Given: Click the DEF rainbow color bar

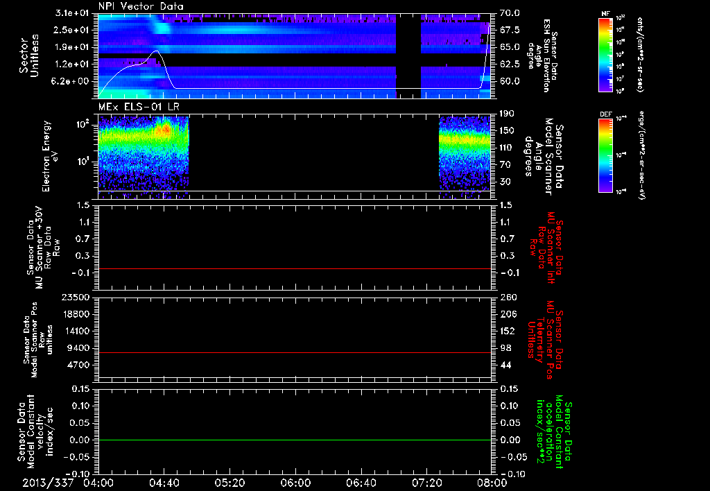Looking at the screenshot, I should 605,155.
